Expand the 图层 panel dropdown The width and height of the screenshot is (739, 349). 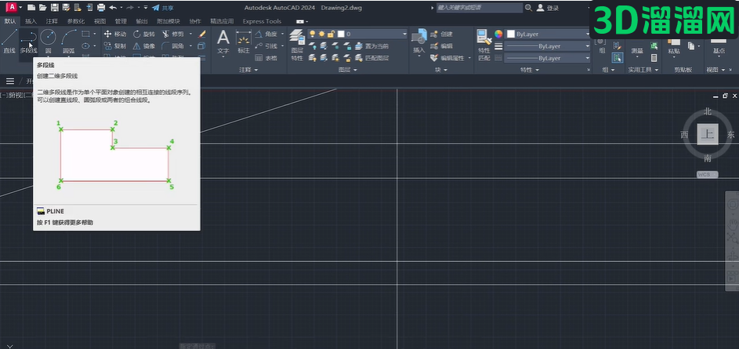[x=348, y=70]
